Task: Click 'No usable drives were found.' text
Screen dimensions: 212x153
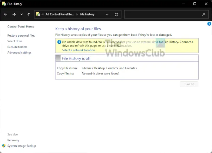Action: coord(101,73)
